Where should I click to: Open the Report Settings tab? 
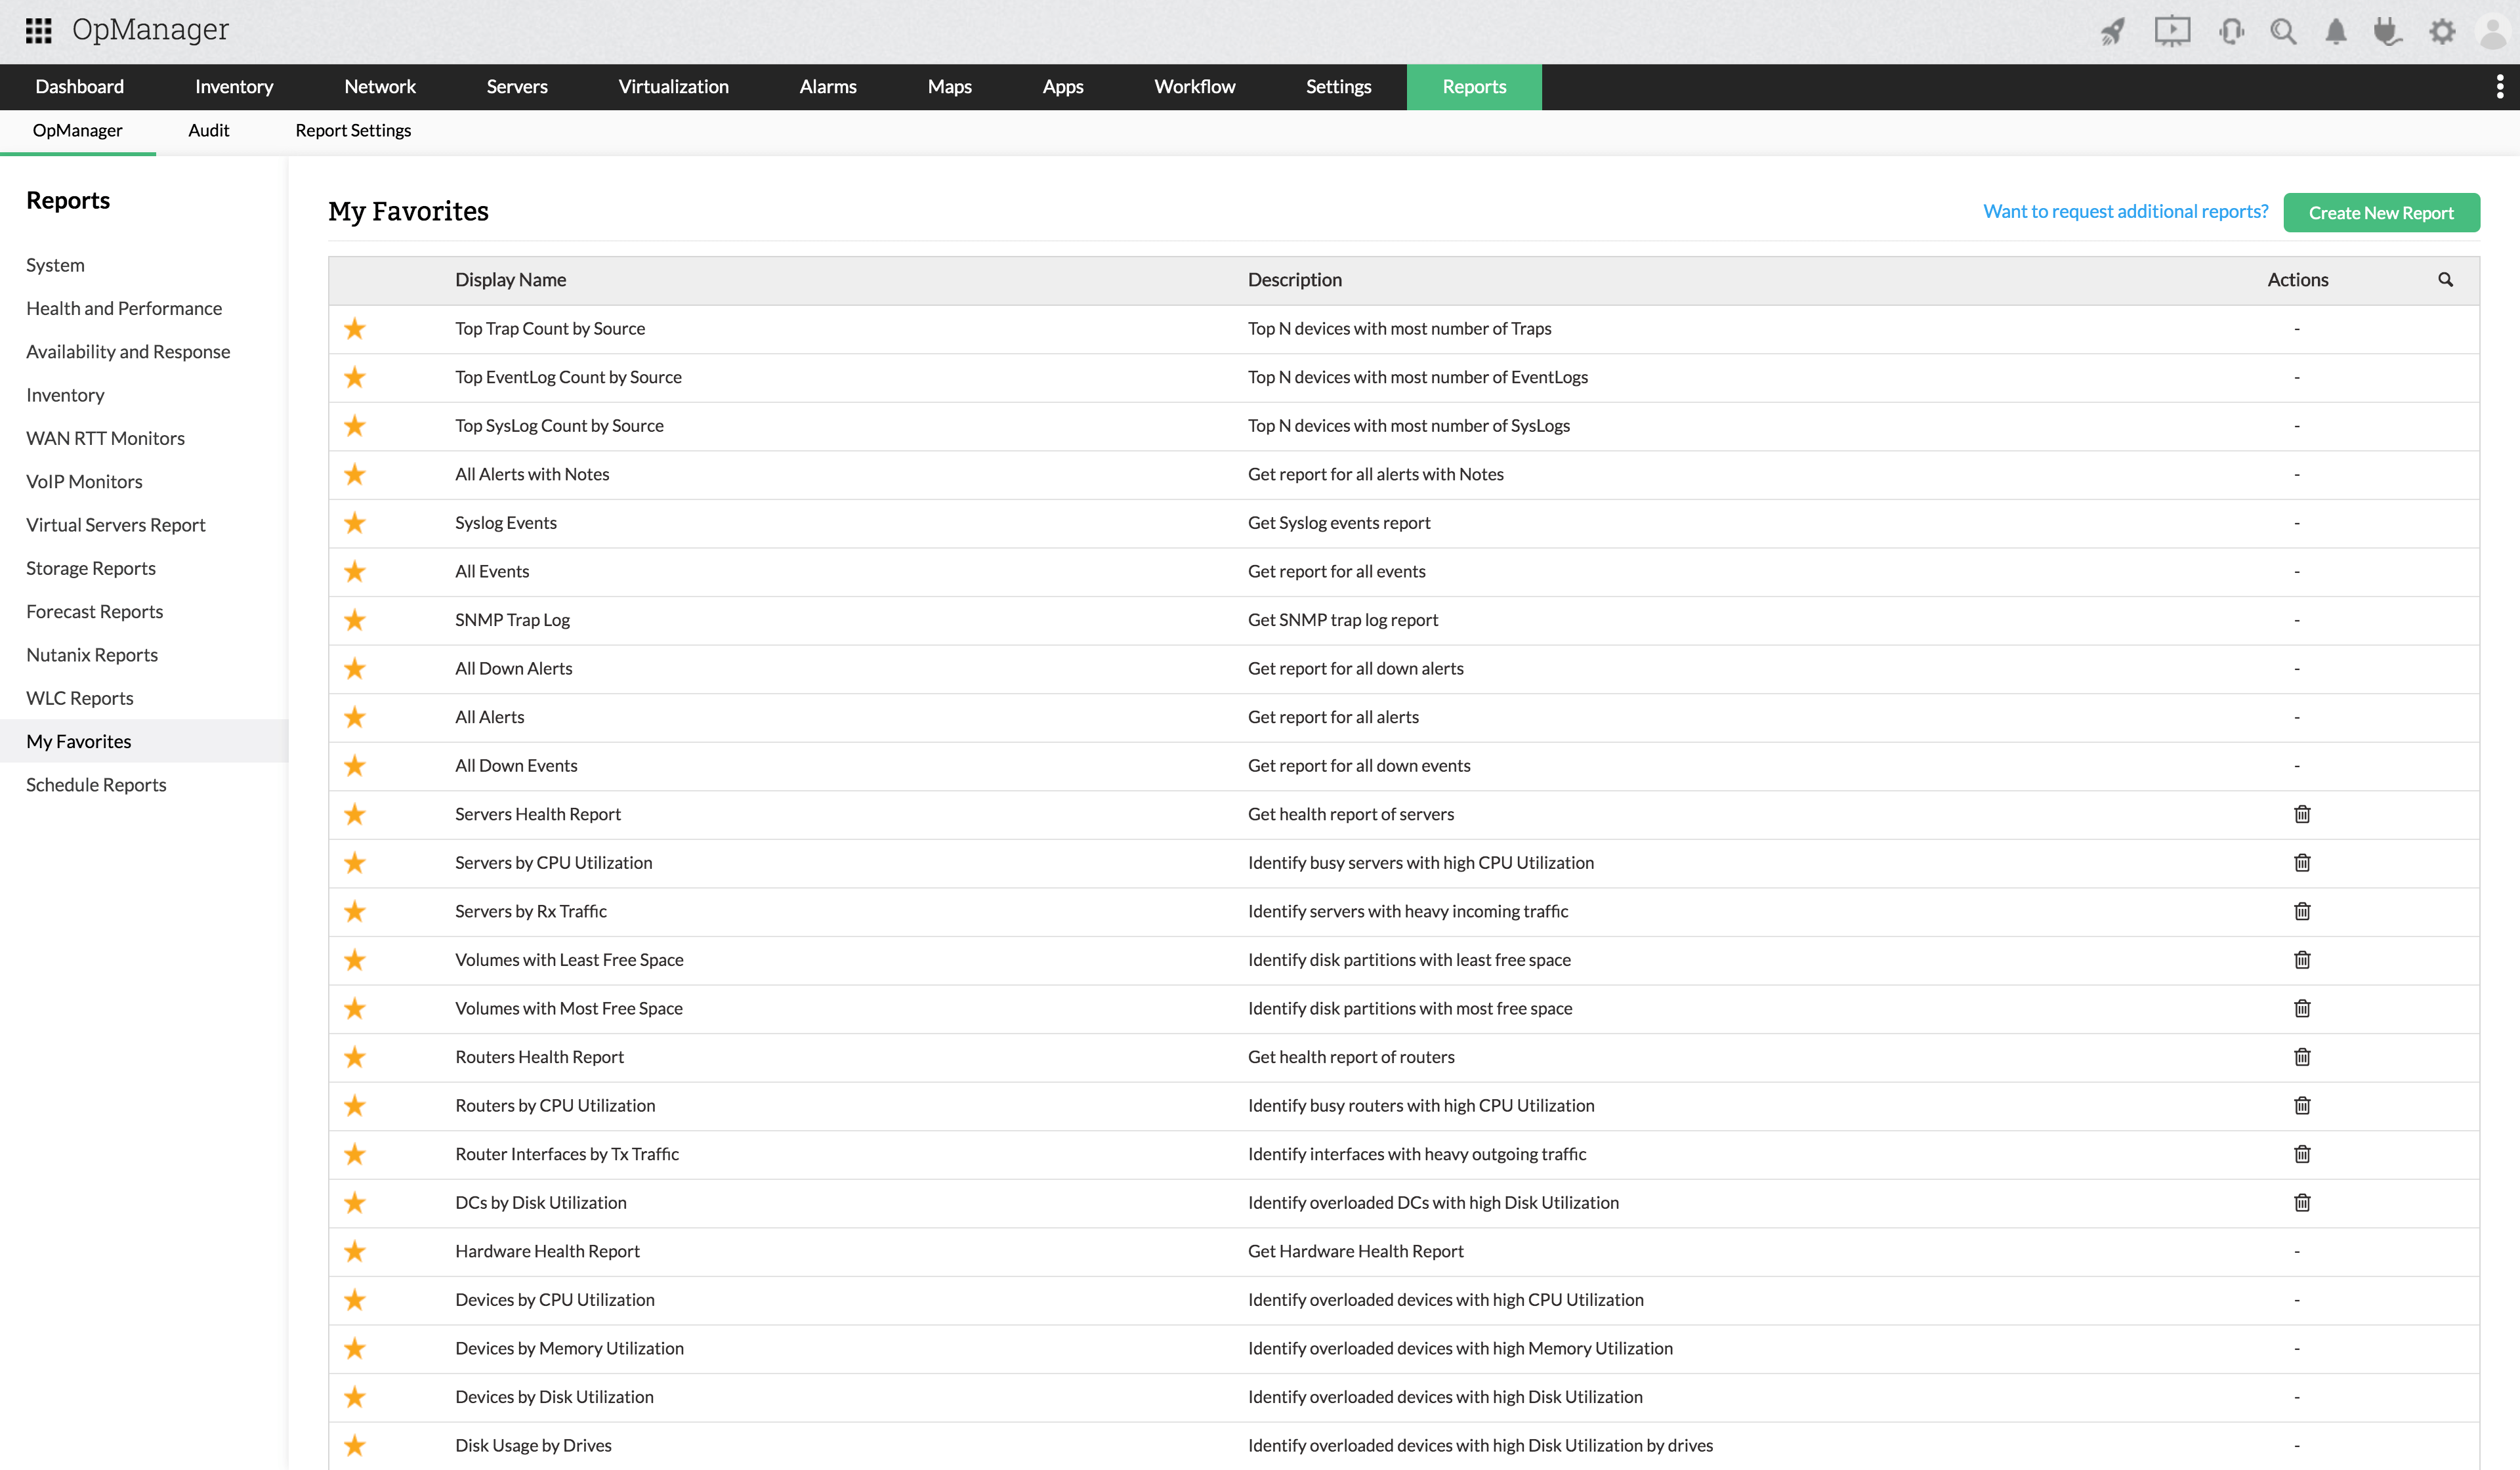coord(353,130)
